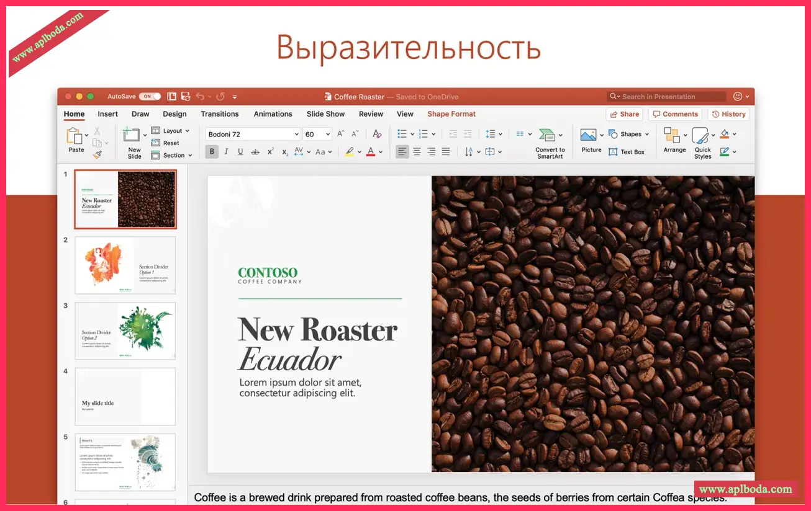
Task: Click the Clear Formatting icon
Action: click(x=377, y=134)
